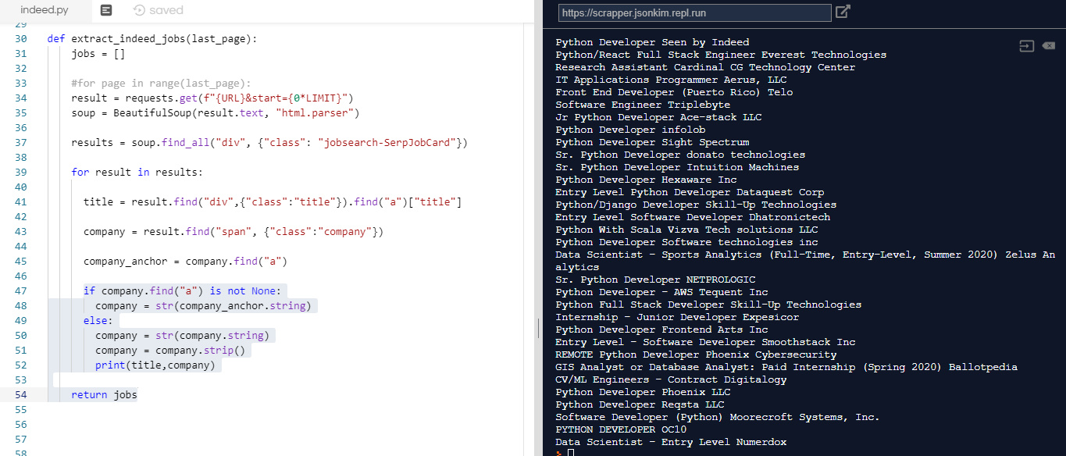Viewport: 1066px width, 456px height.
Task: Click console line 'Python Developer Reqsta LLC'
Action: 640,404
